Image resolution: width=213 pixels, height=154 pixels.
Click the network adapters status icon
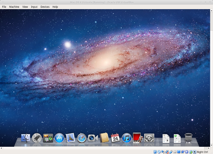[167, 152]
